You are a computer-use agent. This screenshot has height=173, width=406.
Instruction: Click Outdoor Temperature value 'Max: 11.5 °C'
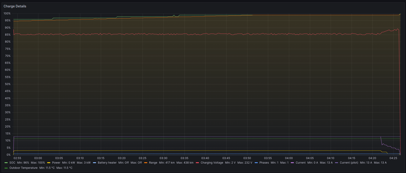(x=64, y=168)
